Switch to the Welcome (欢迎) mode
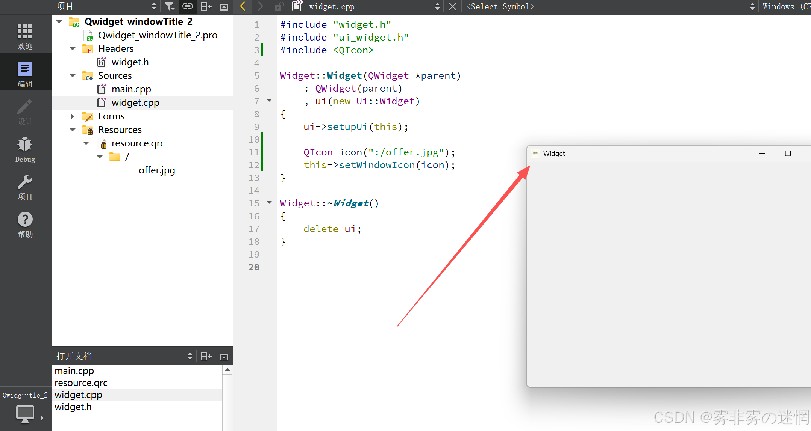This screenshot has height=431, width=811. point(25,36)
